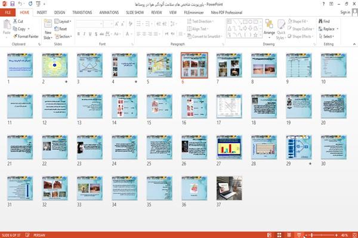The width and height of the screenshot is (358, 238).
Task: Open the FILE tab
Action: [x=8, y=13]
